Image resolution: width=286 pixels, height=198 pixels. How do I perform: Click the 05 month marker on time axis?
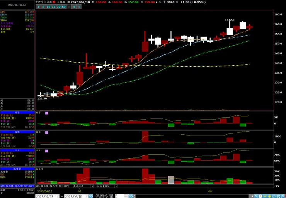[79, 191]
